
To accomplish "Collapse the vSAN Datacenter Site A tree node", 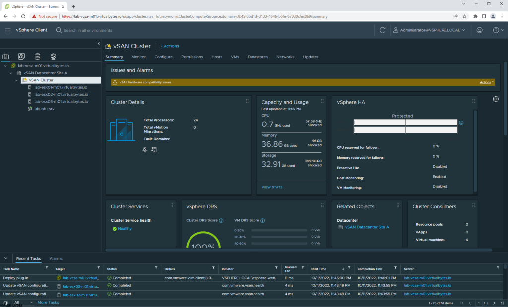I will pyautogui.click(x=11, y=73).
